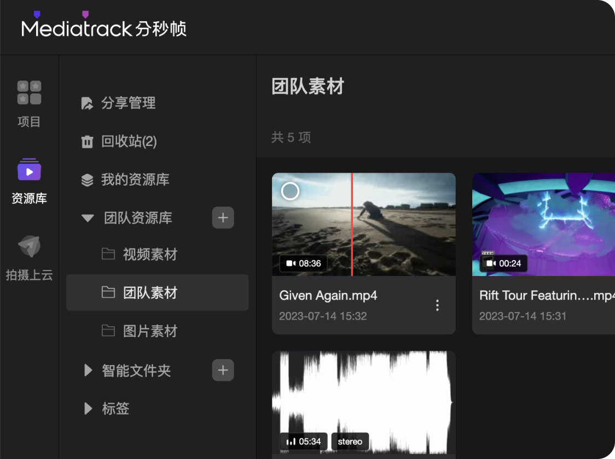This screenshot has height=459, width=615.
Task: Click 标签 label
Action: pos(115,409)
